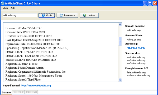Open IP address link 91.198.174.192
Screen dimensions: 158x95
coord(136,48)
